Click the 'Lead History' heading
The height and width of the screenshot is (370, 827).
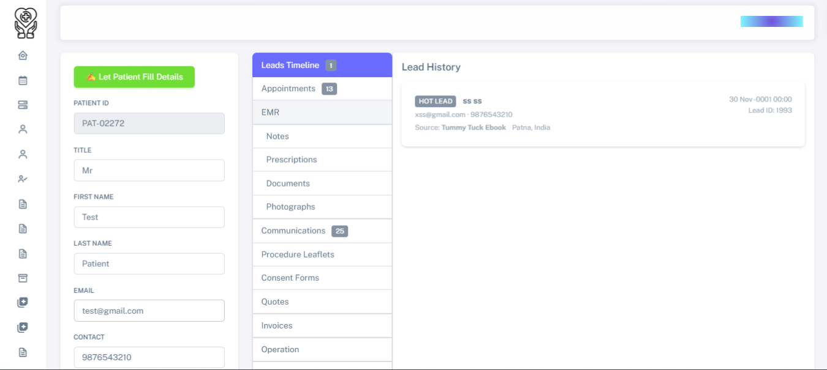click(x=431, y=67)
